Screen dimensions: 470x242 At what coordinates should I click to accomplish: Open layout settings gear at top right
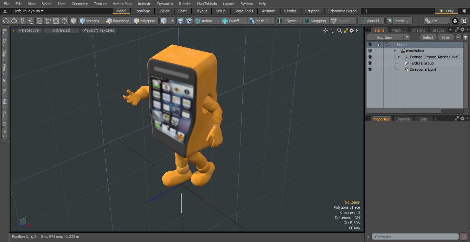point(464,11)
